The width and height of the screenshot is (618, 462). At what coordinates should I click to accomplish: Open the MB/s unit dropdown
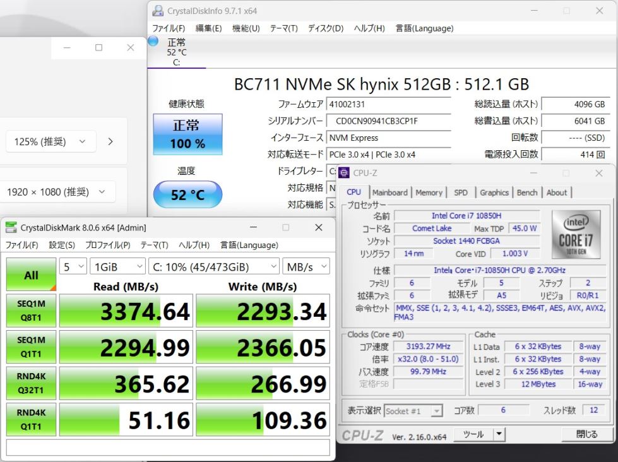306,266
